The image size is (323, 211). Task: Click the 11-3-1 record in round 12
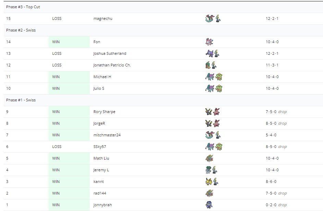(272, 65)
